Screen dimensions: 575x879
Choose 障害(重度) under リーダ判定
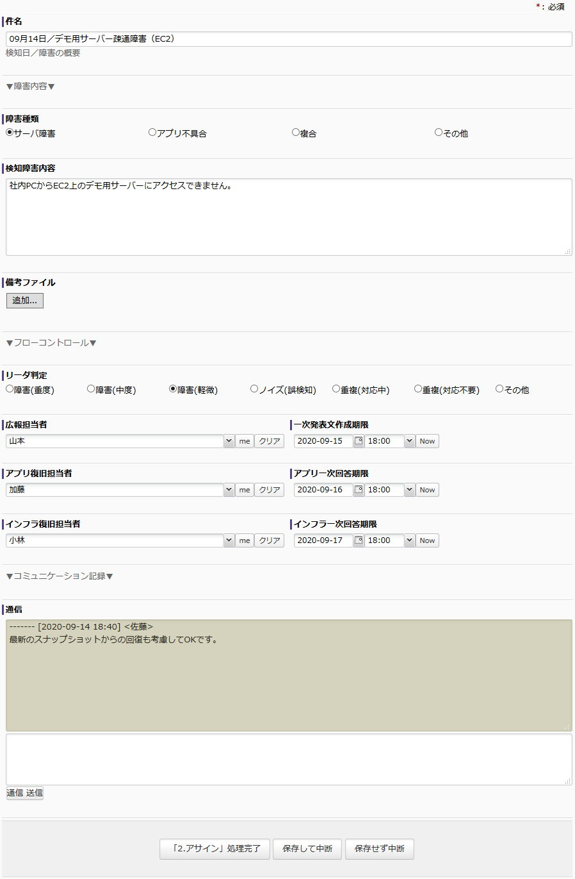click(x=10, y=389)
